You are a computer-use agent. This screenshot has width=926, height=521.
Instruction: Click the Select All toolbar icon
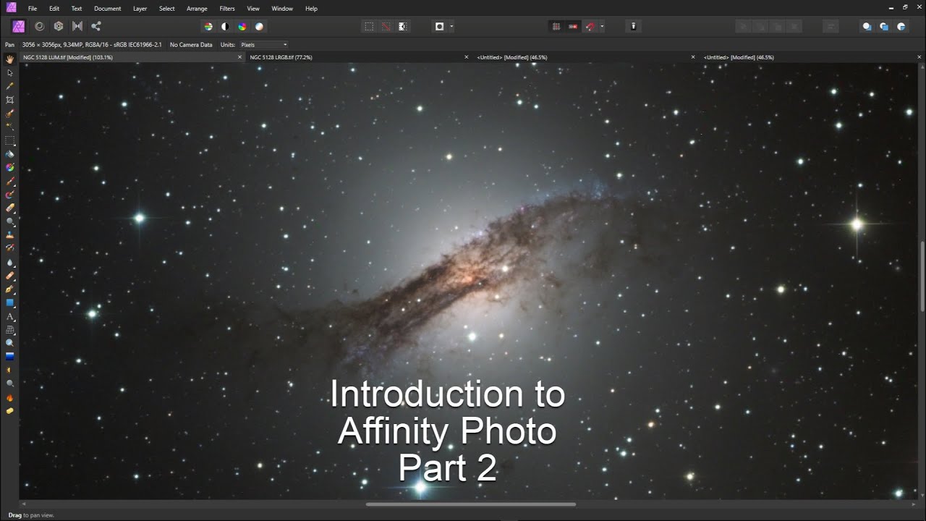tap(369, 26)
